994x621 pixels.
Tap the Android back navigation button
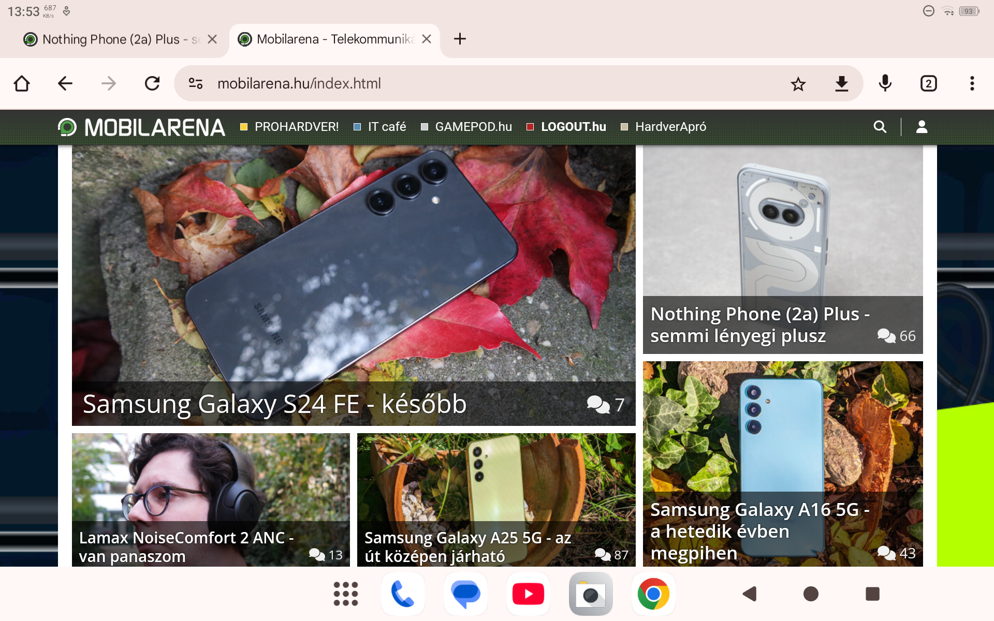[750, 594]
